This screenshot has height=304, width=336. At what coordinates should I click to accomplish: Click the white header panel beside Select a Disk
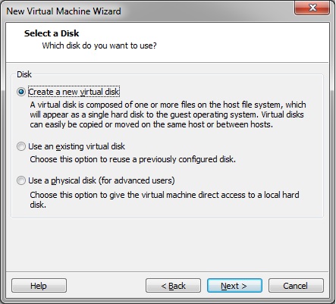click(240, 42)
